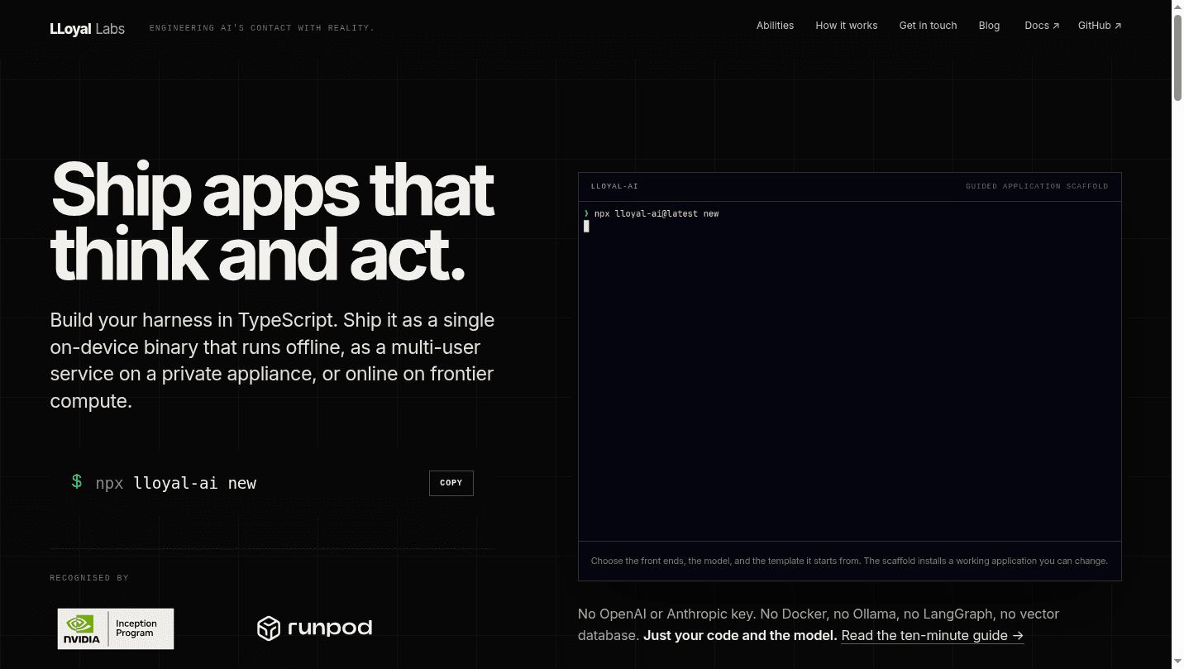Screen dimensions: 1184x669
Task: Click the scrollbar down arrow
Action: (x=1177, y=662)
